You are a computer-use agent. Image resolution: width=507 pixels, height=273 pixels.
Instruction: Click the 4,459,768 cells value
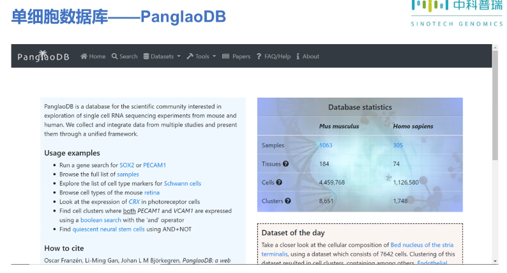pos(332,182)
